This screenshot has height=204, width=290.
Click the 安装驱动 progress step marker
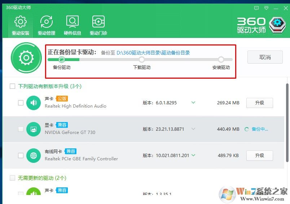(x=221, y=60)
